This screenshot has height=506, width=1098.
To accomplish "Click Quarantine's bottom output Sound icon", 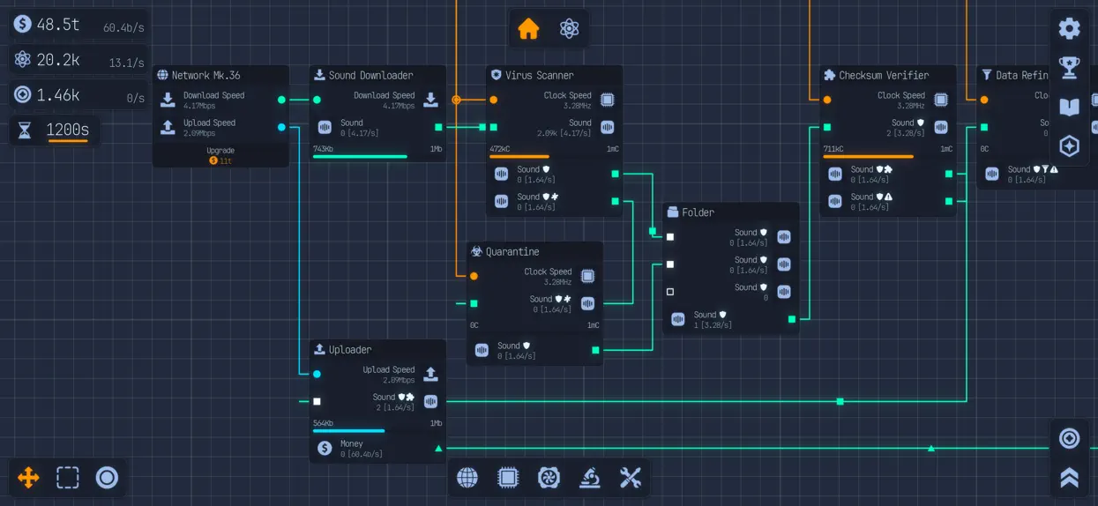I will 482,350.
